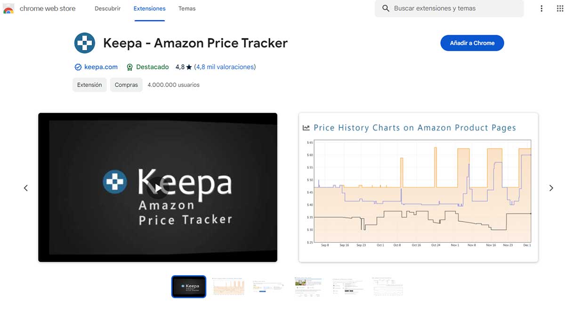Select the second price chart thumbnail
Image resolution: width=565 pixels, height=317 pixels.
click(229, 286)
